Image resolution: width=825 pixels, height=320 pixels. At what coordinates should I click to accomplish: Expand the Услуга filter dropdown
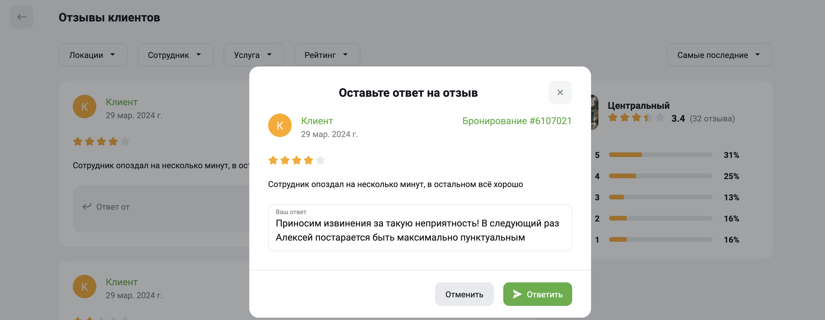254,55
